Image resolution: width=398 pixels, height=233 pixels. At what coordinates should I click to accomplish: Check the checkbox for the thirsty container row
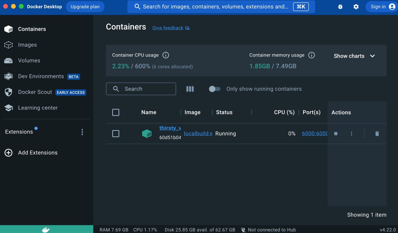click(116, 133)
